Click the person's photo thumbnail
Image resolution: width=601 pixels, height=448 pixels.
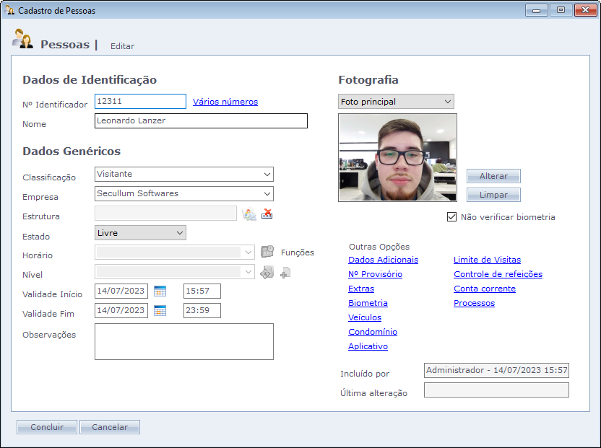point(397,157)
